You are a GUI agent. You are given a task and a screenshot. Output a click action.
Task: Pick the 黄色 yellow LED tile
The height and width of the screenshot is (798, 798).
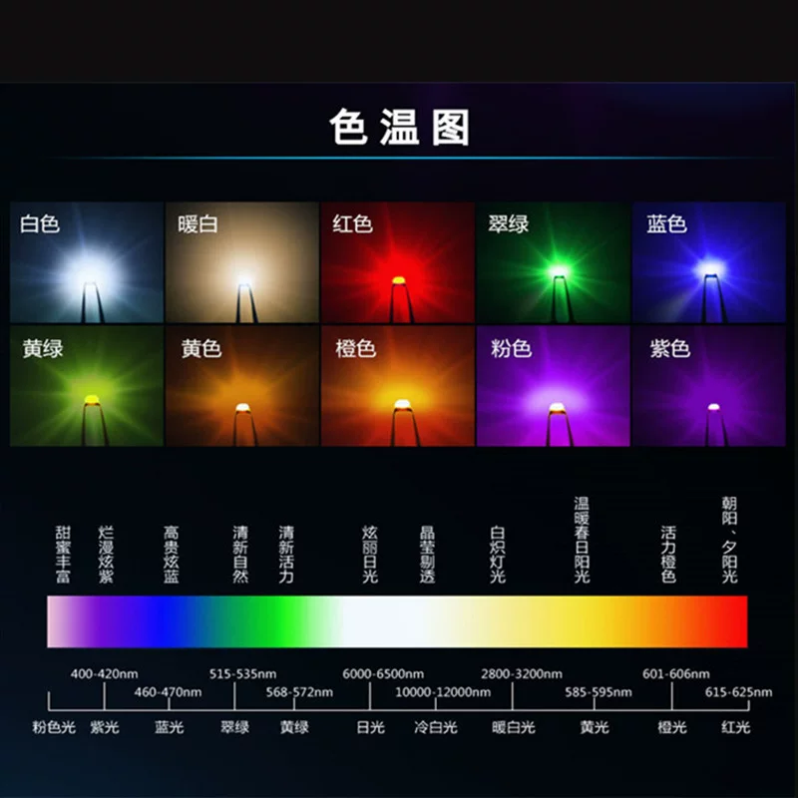242,386
